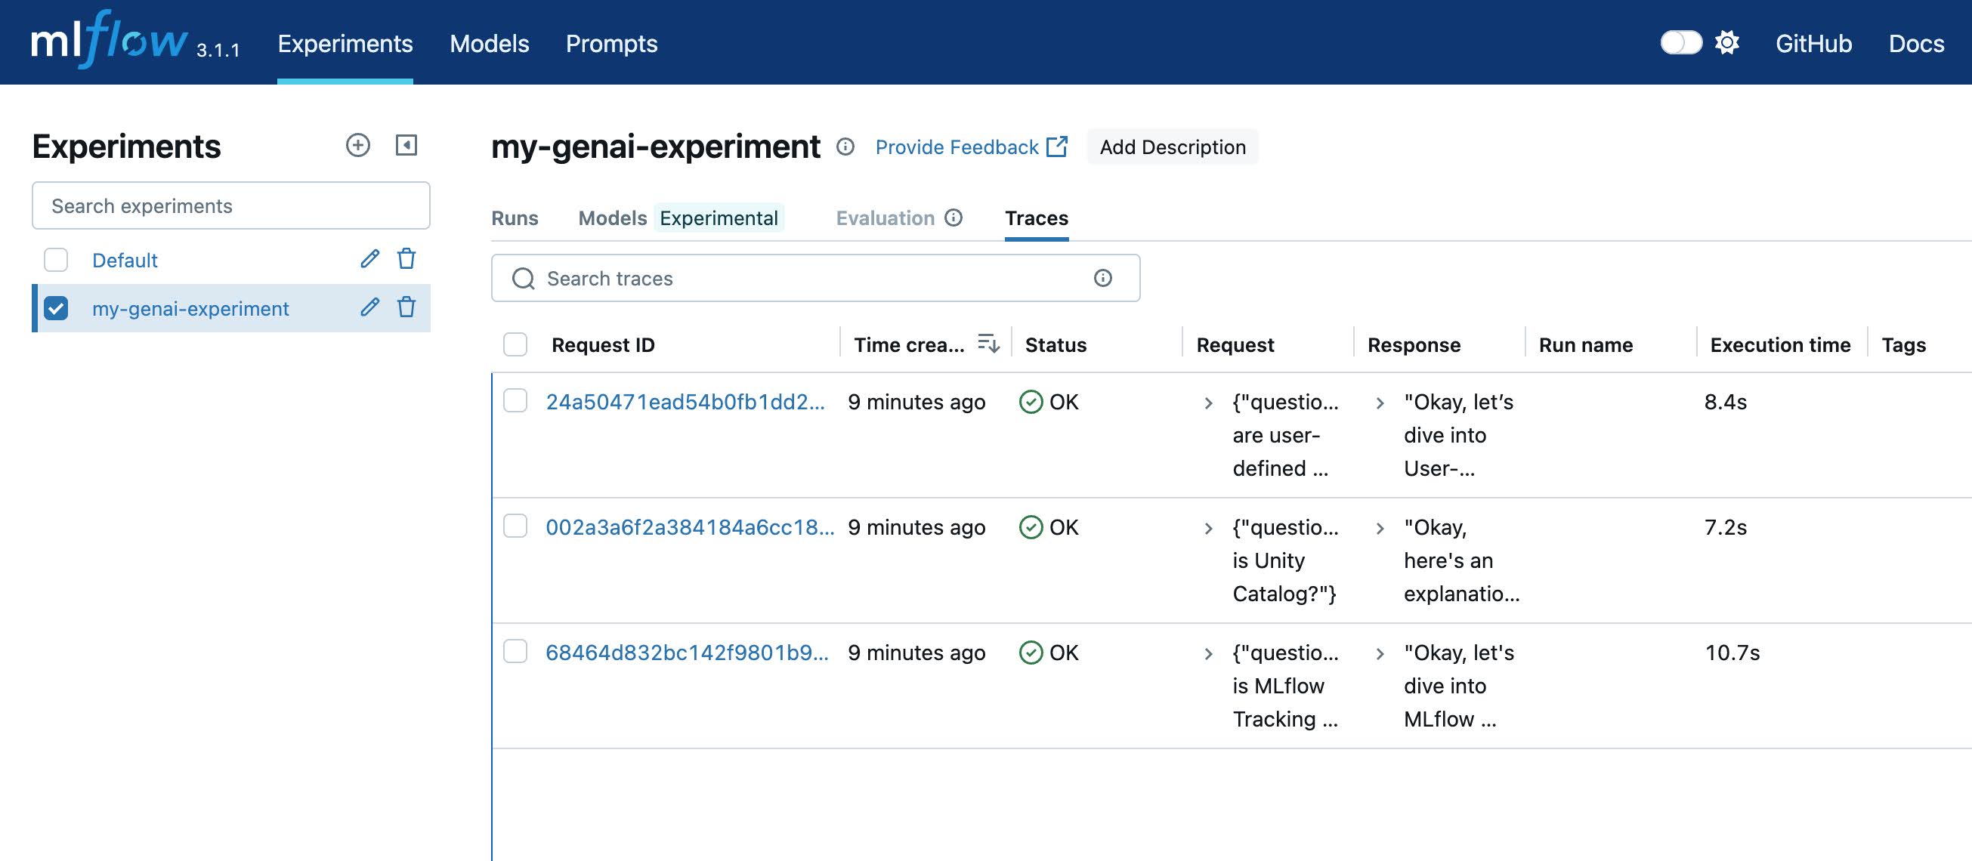Click the create experiment plus icon
Image resolution: width=1972 pixels, height=861 pixels.
(x=357, y=146)
